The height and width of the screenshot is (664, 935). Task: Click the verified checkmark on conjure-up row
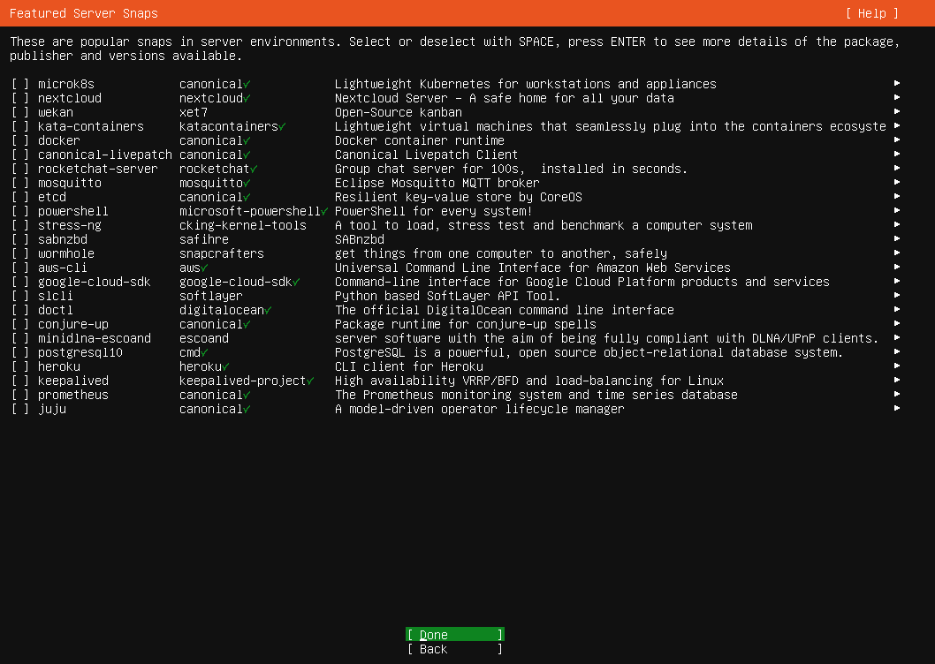(x=247, y=325)
